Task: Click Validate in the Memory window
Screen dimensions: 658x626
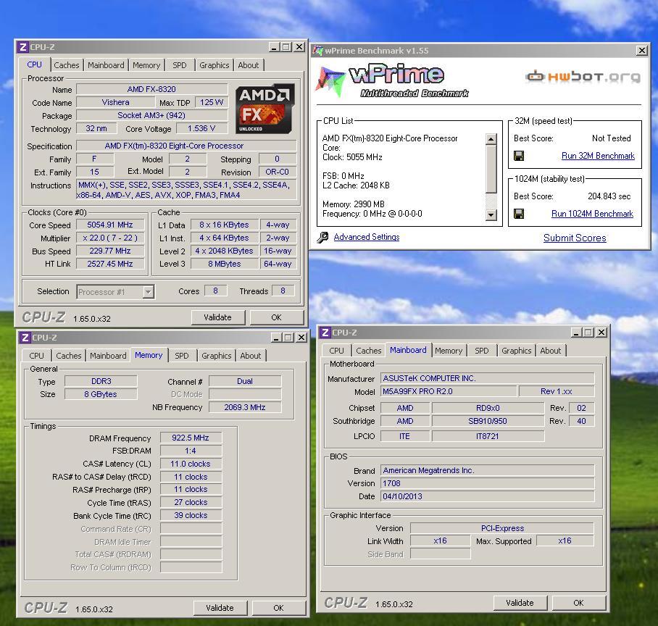Action: (220, 608)
